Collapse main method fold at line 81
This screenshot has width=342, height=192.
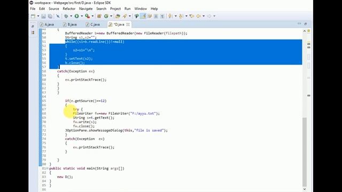pos(48,169)
